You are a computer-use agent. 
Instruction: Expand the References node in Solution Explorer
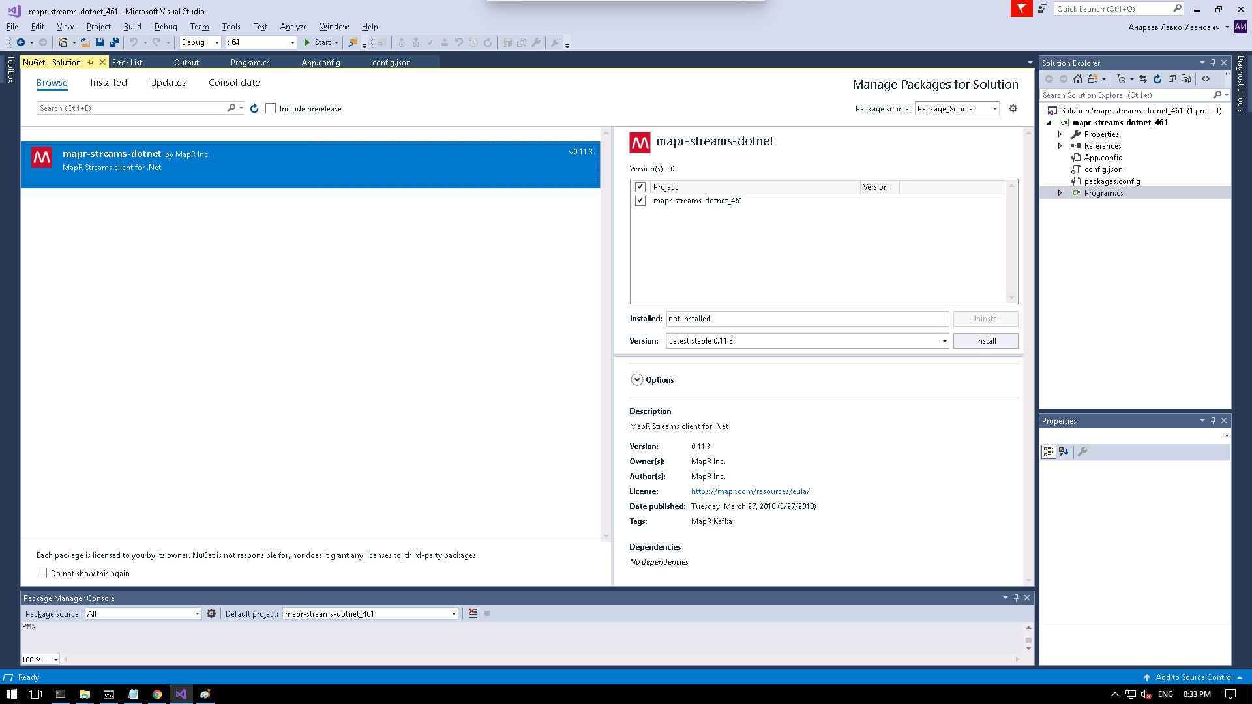tap(1060, 146)
